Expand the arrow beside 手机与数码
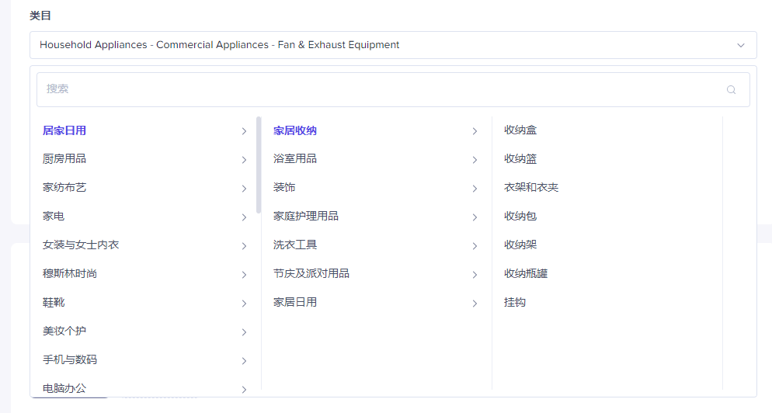The height and width of the screenshot is (413, 772). click(244, 361)
